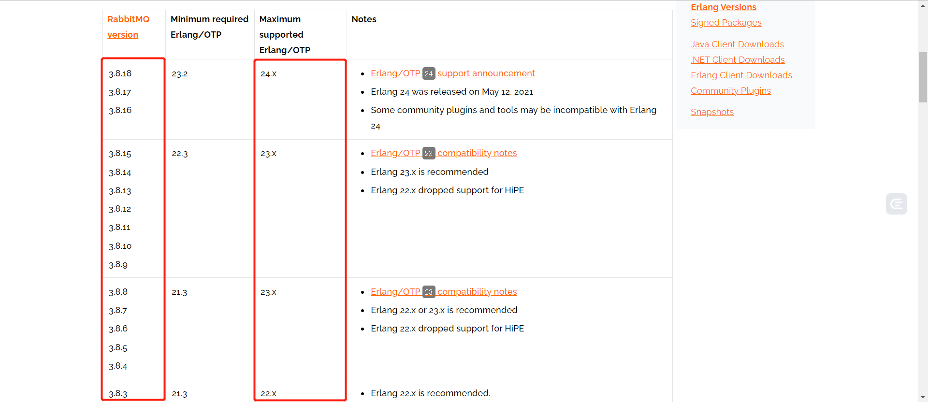Open the Snapshots link
The height and width of the screenshot is (402, 928).
(712, 112)
